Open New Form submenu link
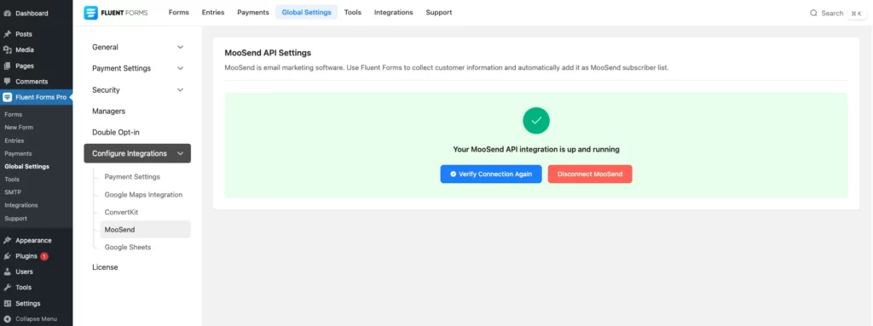This screenshot has height=326, width=873. tap(19, 128)
